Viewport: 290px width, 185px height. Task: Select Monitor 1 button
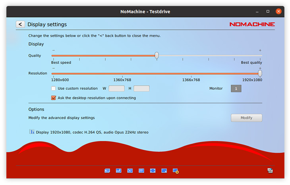coord(236,89)
